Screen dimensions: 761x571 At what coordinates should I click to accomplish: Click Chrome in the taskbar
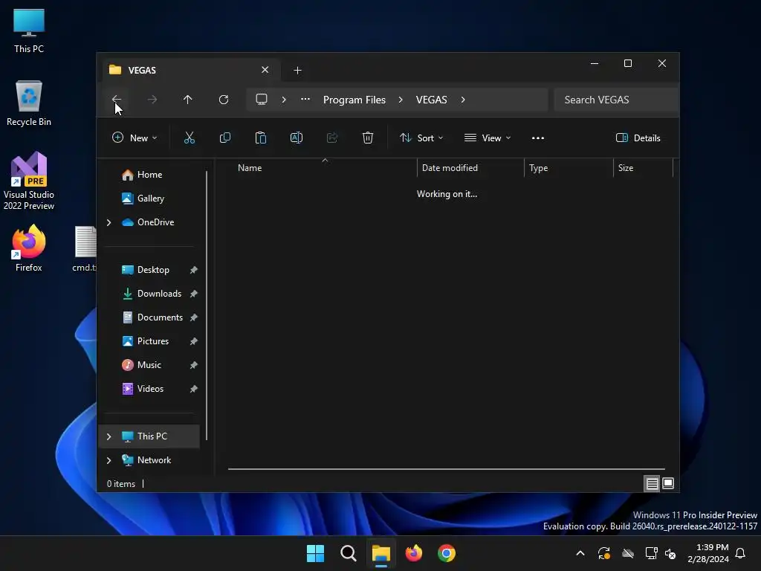pyautogui.click(x=447, y=553)
